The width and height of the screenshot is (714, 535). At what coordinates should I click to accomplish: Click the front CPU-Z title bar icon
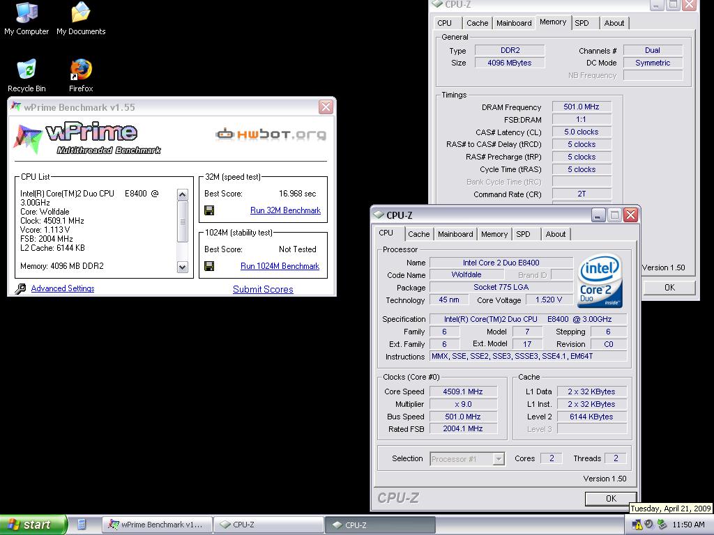(379, 215)
